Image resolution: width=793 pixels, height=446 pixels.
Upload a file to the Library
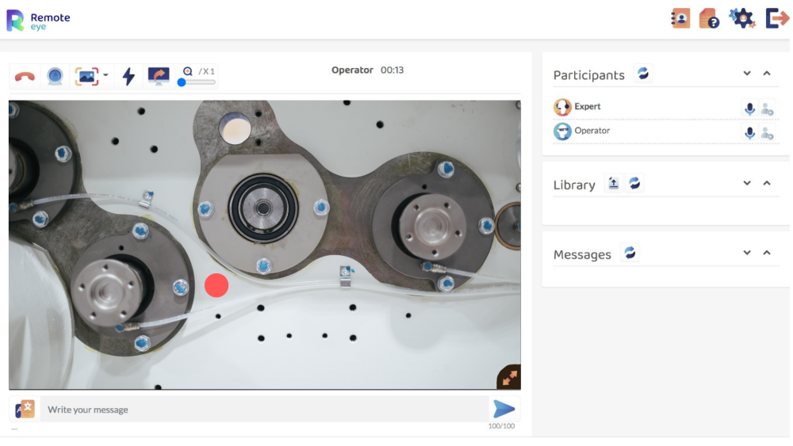tap(614, 183)
